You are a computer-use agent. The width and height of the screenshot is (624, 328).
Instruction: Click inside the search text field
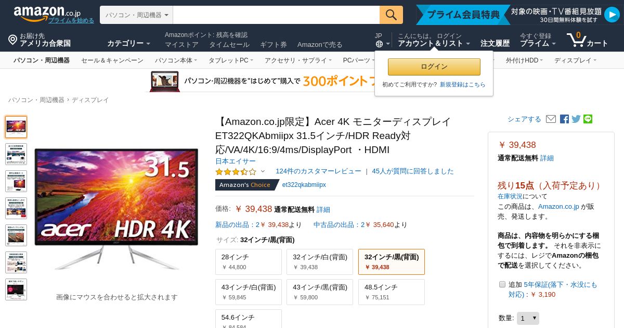[x=276, y=15]
